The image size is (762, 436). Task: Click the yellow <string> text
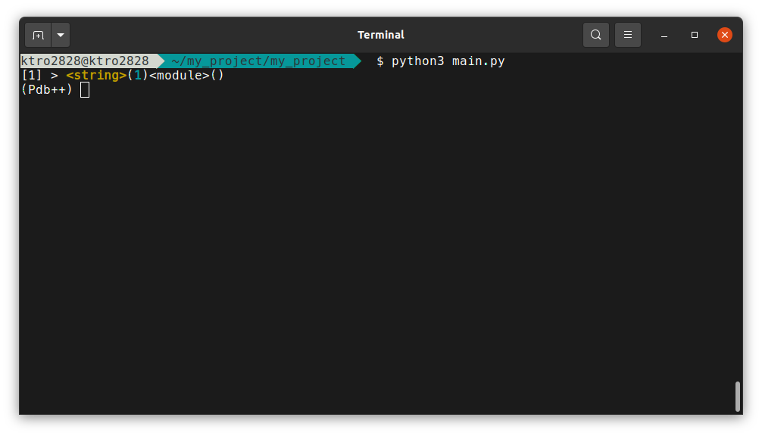point(96,76)
